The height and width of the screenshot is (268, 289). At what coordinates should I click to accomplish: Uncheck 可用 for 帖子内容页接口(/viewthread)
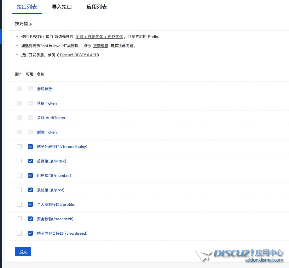30,233
